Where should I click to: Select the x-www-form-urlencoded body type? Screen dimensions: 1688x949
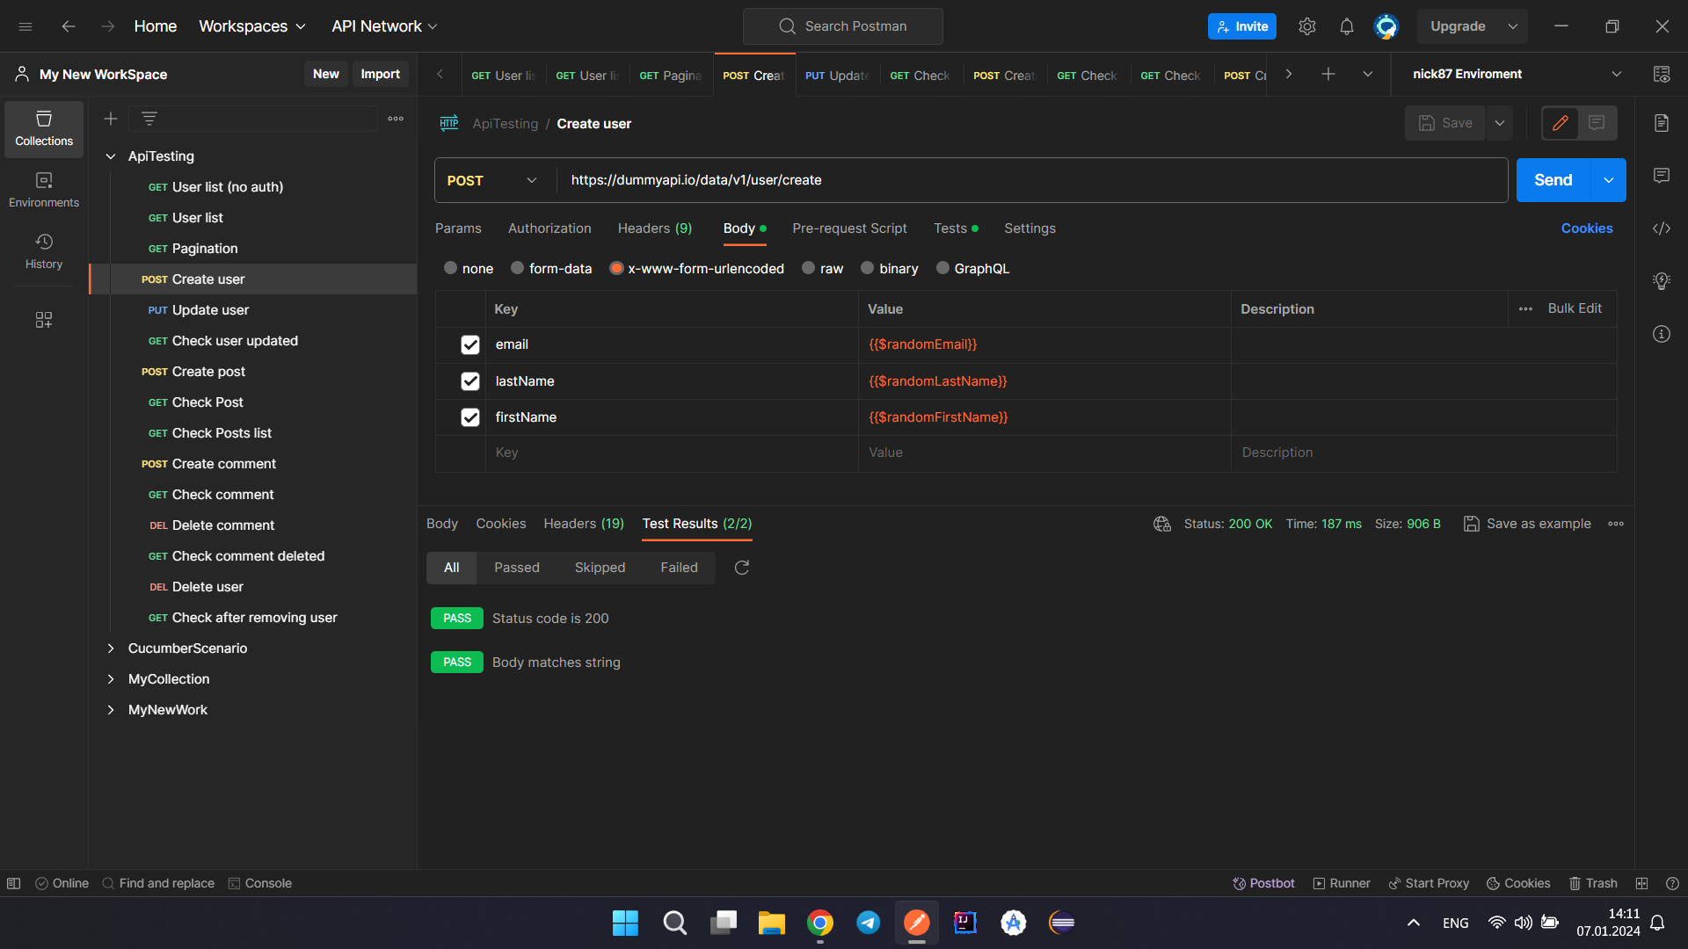(x=617, y=268)
